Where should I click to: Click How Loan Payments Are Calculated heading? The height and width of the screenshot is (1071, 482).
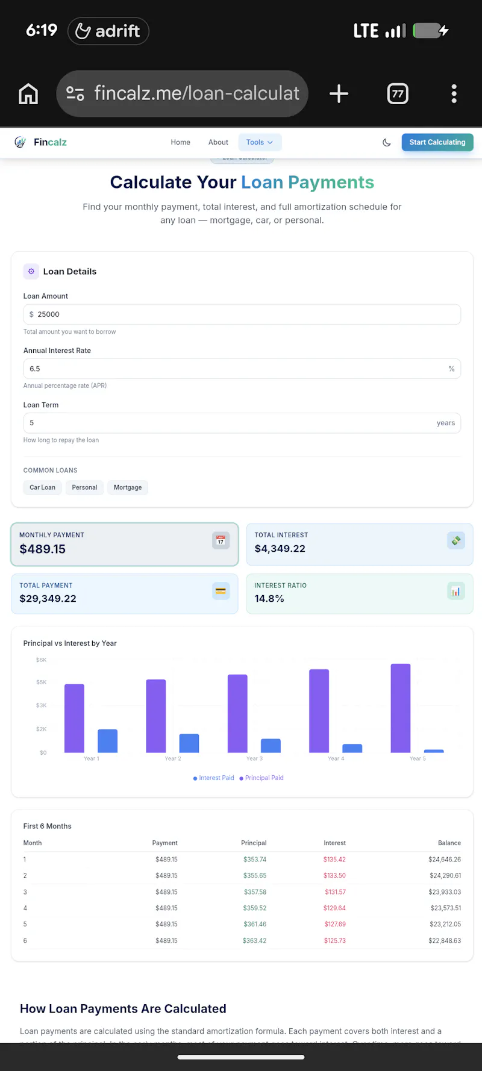123,1009
